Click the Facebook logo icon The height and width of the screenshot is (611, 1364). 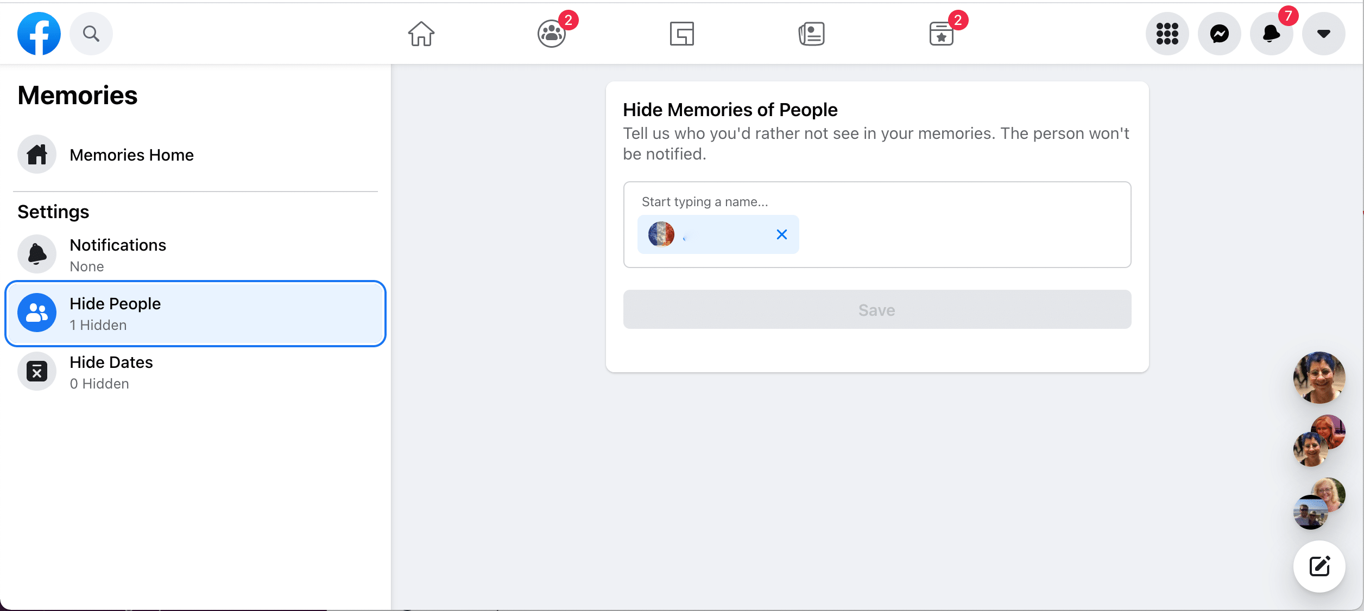point(39,34)
